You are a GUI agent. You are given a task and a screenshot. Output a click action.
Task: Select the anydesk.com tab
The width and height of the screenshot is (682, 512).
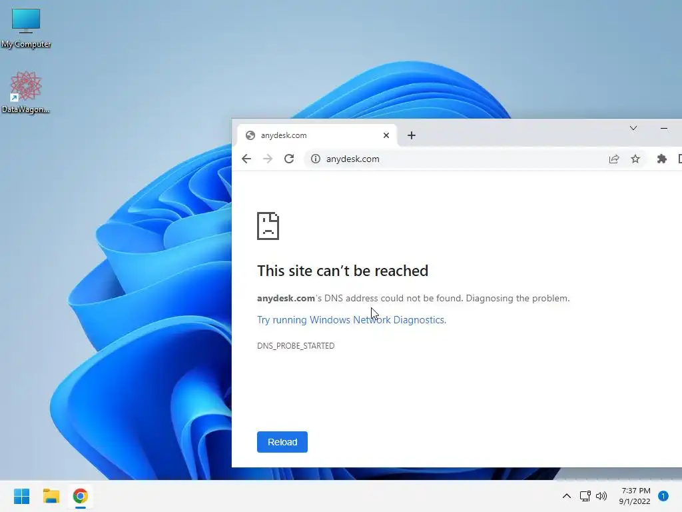(316, 135)
